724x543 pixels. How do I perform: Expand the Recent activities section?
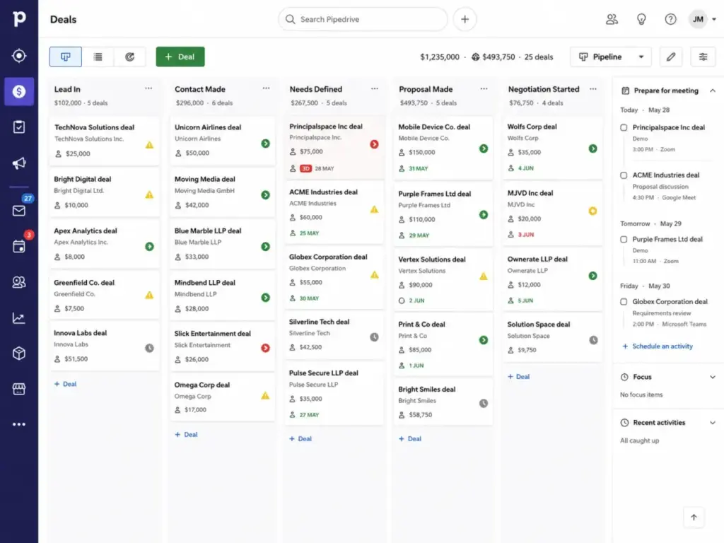(x=713, y=423)
